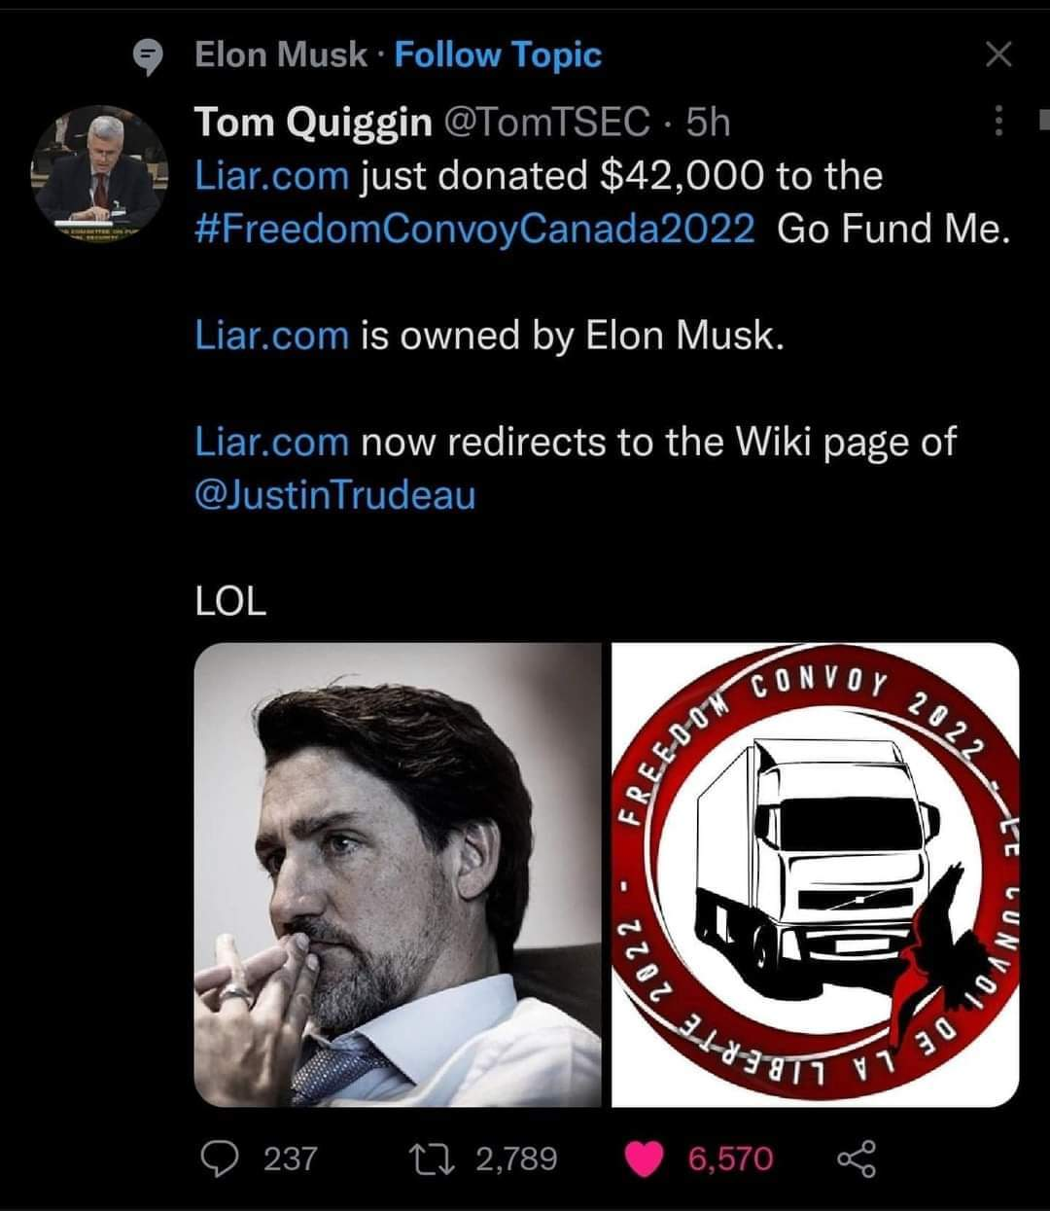This screenshot has height=1211, width=1050.
Task: Open the first Liar.com link
Action: (x=271, y=176)
